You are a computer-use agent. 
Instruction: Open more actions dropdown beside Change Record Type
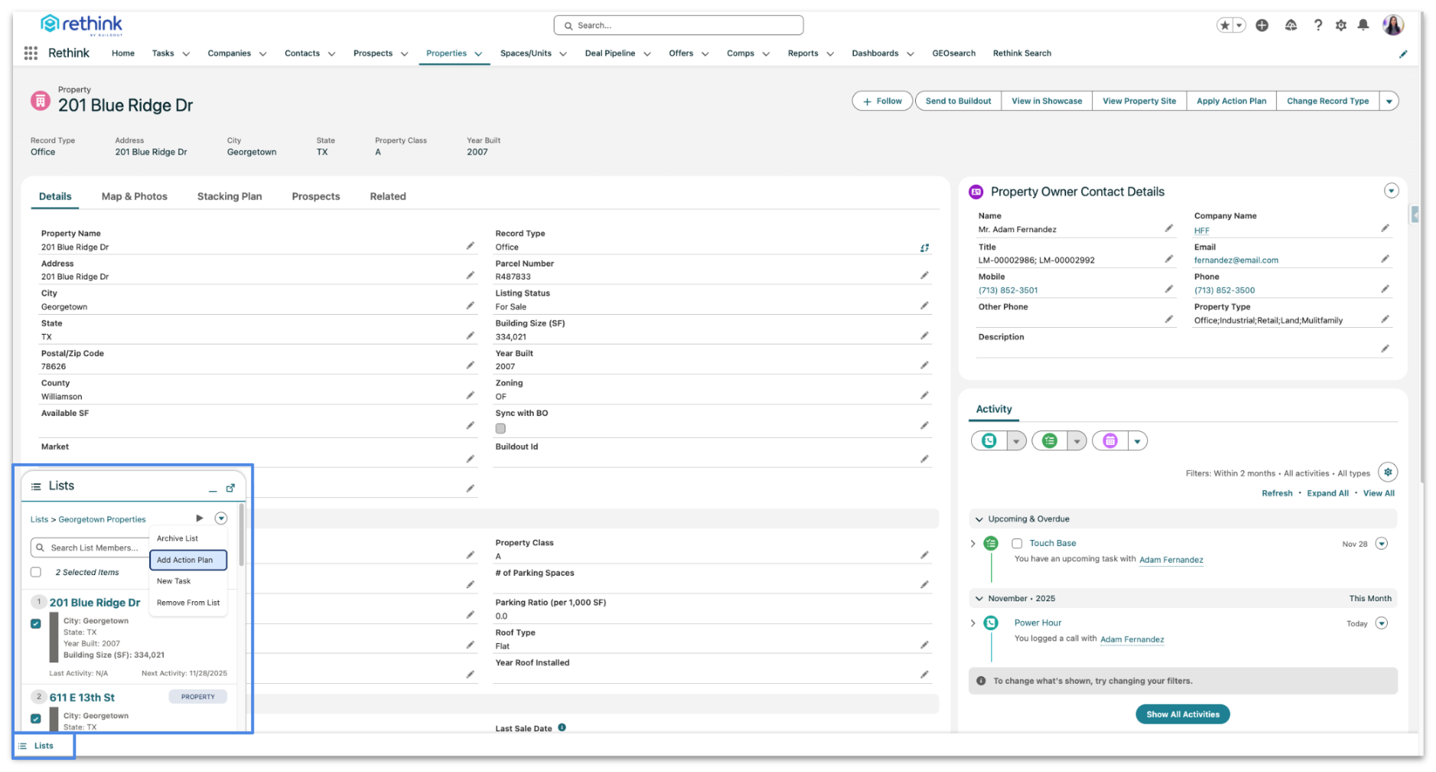pyautogui.click(x=1389, y=101)
